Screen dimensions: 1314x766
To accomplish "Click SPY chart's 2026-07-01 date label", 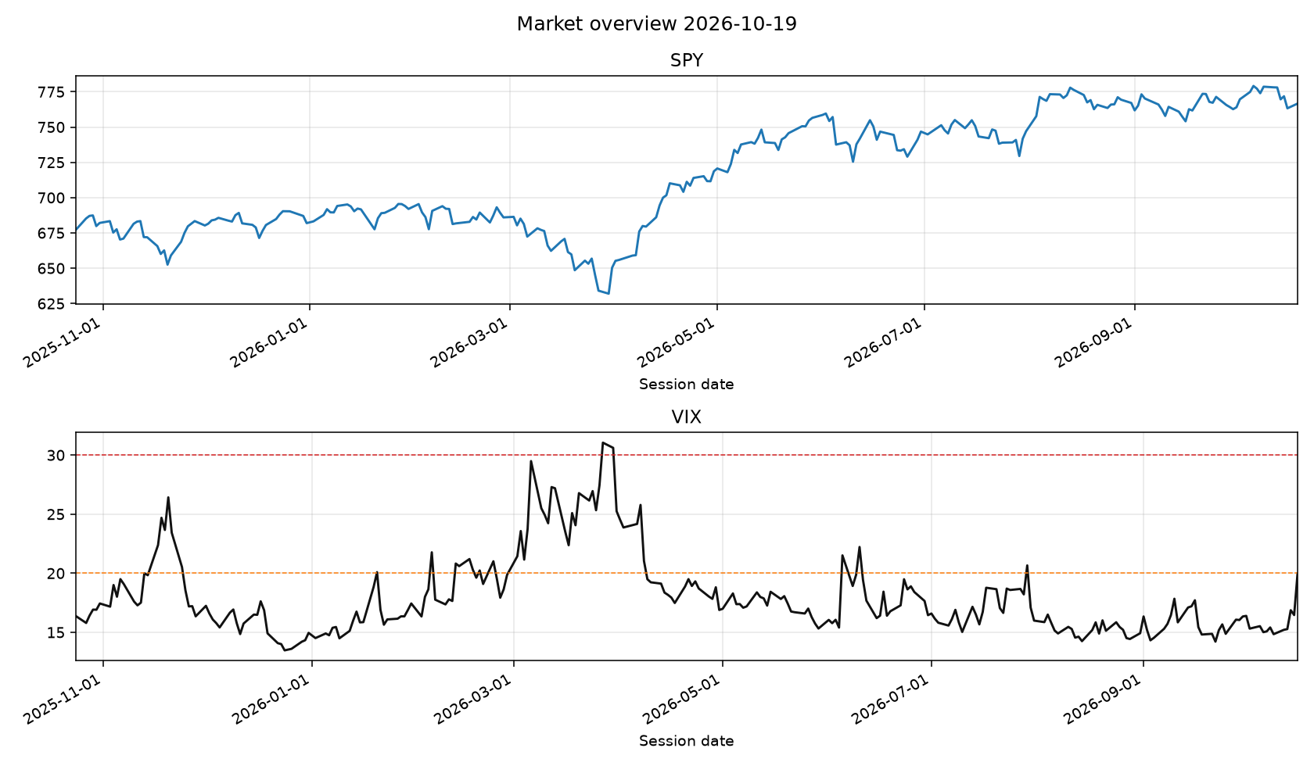I will coord(885,342).
